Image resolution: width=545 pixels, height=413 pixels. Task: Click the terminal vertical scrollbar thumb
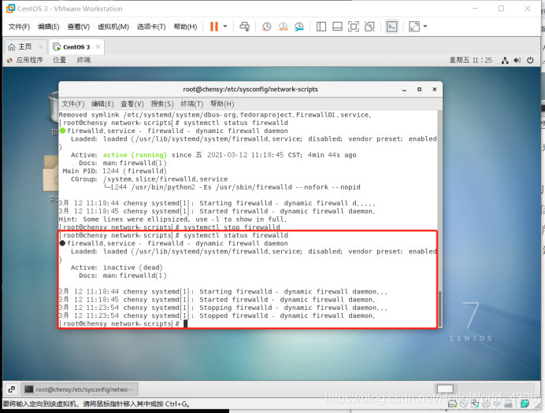440,308
